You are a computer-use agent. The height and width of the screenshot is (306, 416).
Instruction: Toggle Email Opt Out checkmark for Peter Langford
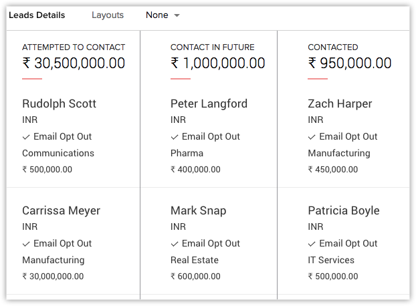175,137
